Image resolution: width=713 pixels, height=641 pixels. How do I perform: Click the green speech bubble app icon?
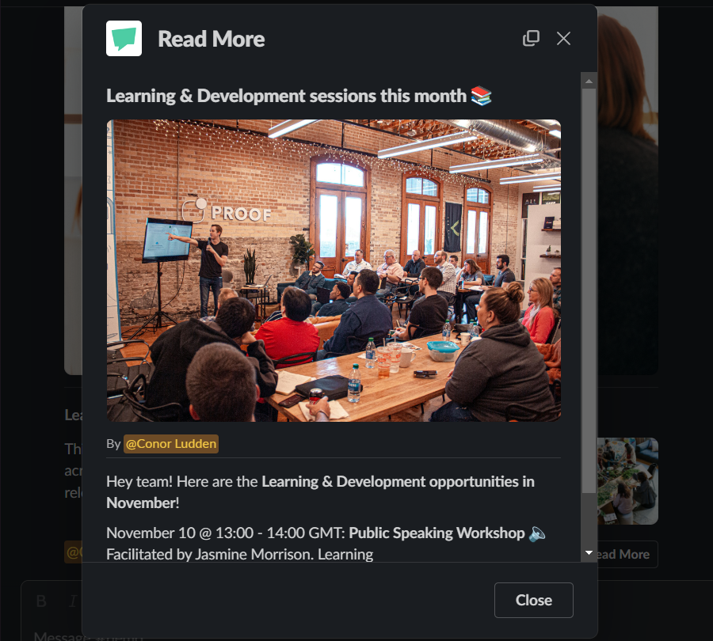tap(124, 38)
